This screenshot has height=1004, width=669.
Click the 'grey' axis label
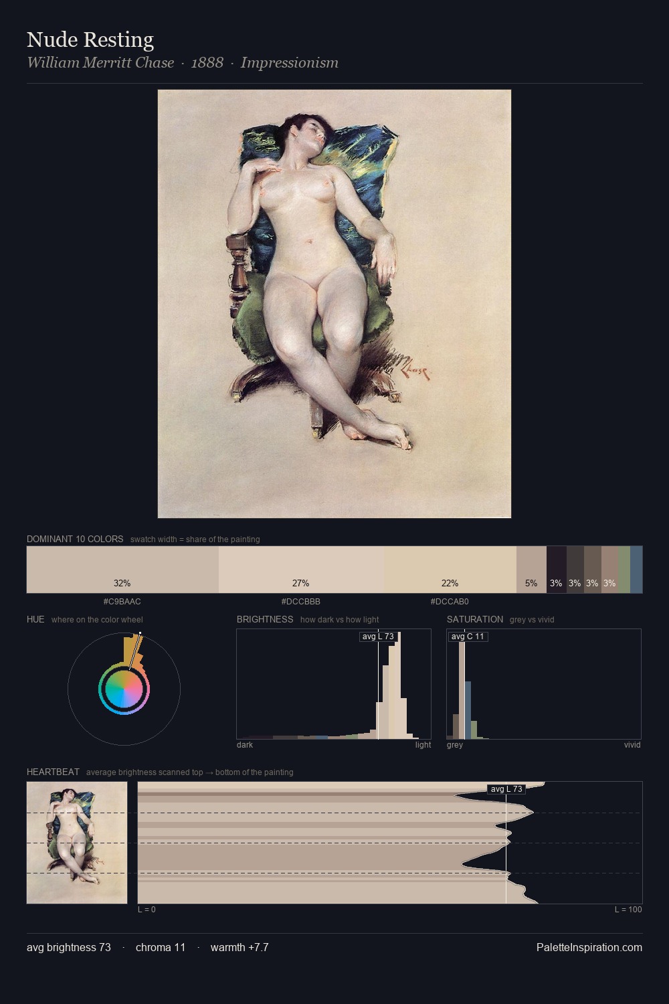click(455, 745)
